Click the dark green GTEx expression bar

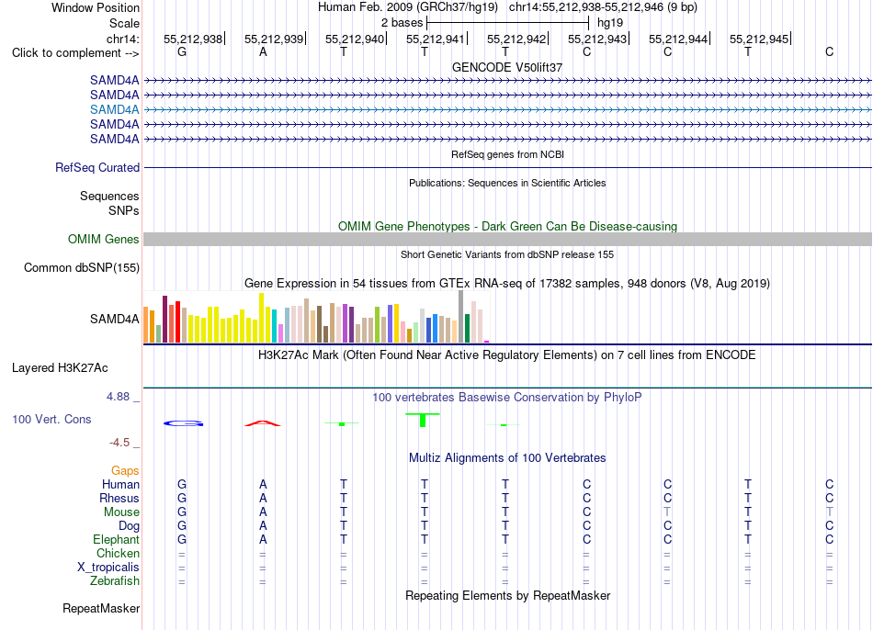pos(467,329)
